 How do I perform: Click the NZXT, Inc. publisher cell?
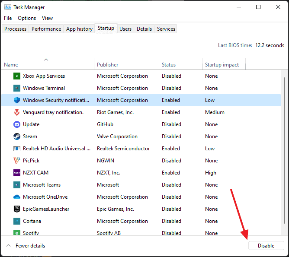[x=109, y=173]
